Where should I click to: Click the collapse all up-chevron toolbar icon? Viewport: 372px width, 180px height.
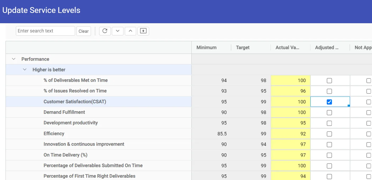tap(130, 31)
